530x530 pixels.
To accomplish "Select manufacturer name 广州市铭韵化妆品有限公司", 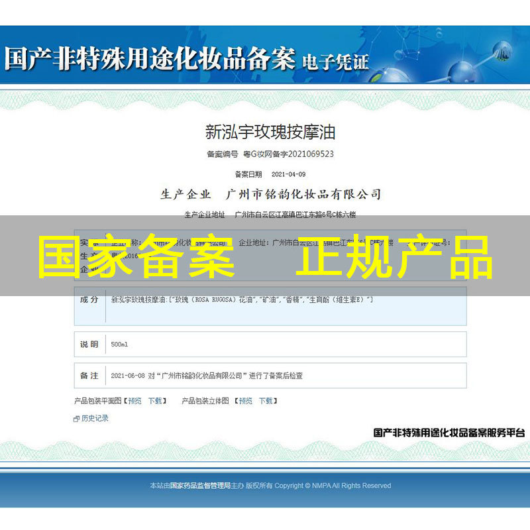I will [303, 194].
